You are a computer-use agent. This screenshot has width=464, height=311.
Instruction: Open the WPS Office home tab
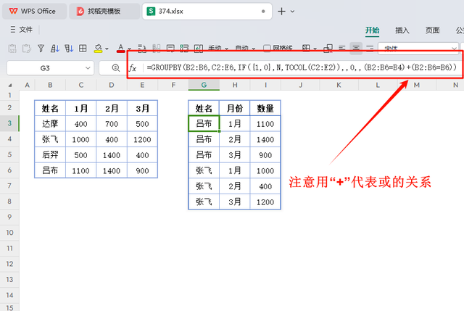34,12
